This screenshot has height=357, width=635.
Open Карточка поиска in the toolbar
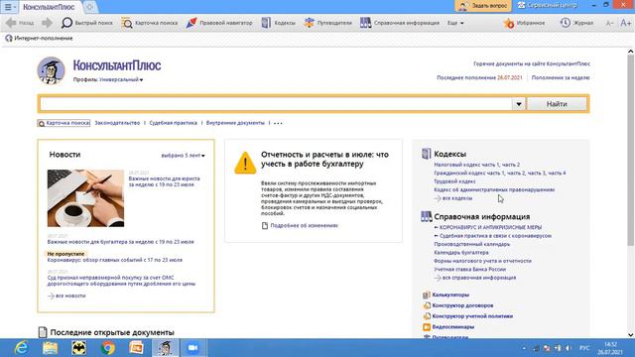pos(150,23)
